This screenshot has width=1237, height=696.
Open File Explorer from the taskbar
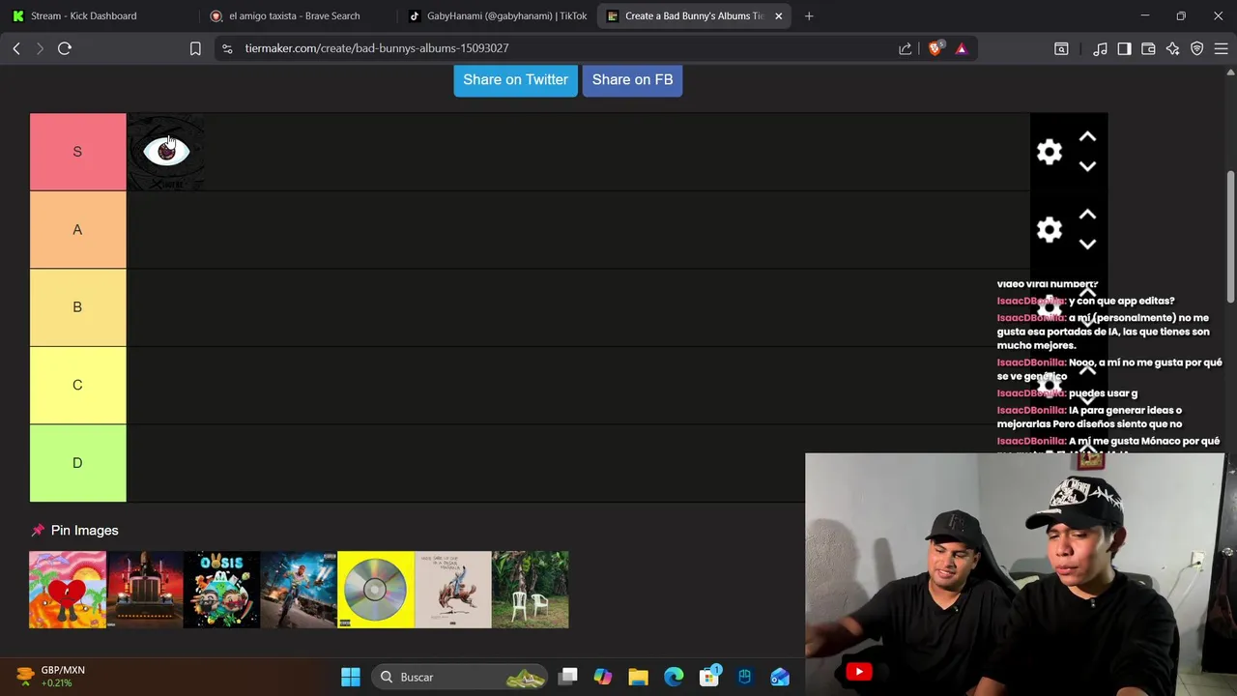click(x=638, y=677)
